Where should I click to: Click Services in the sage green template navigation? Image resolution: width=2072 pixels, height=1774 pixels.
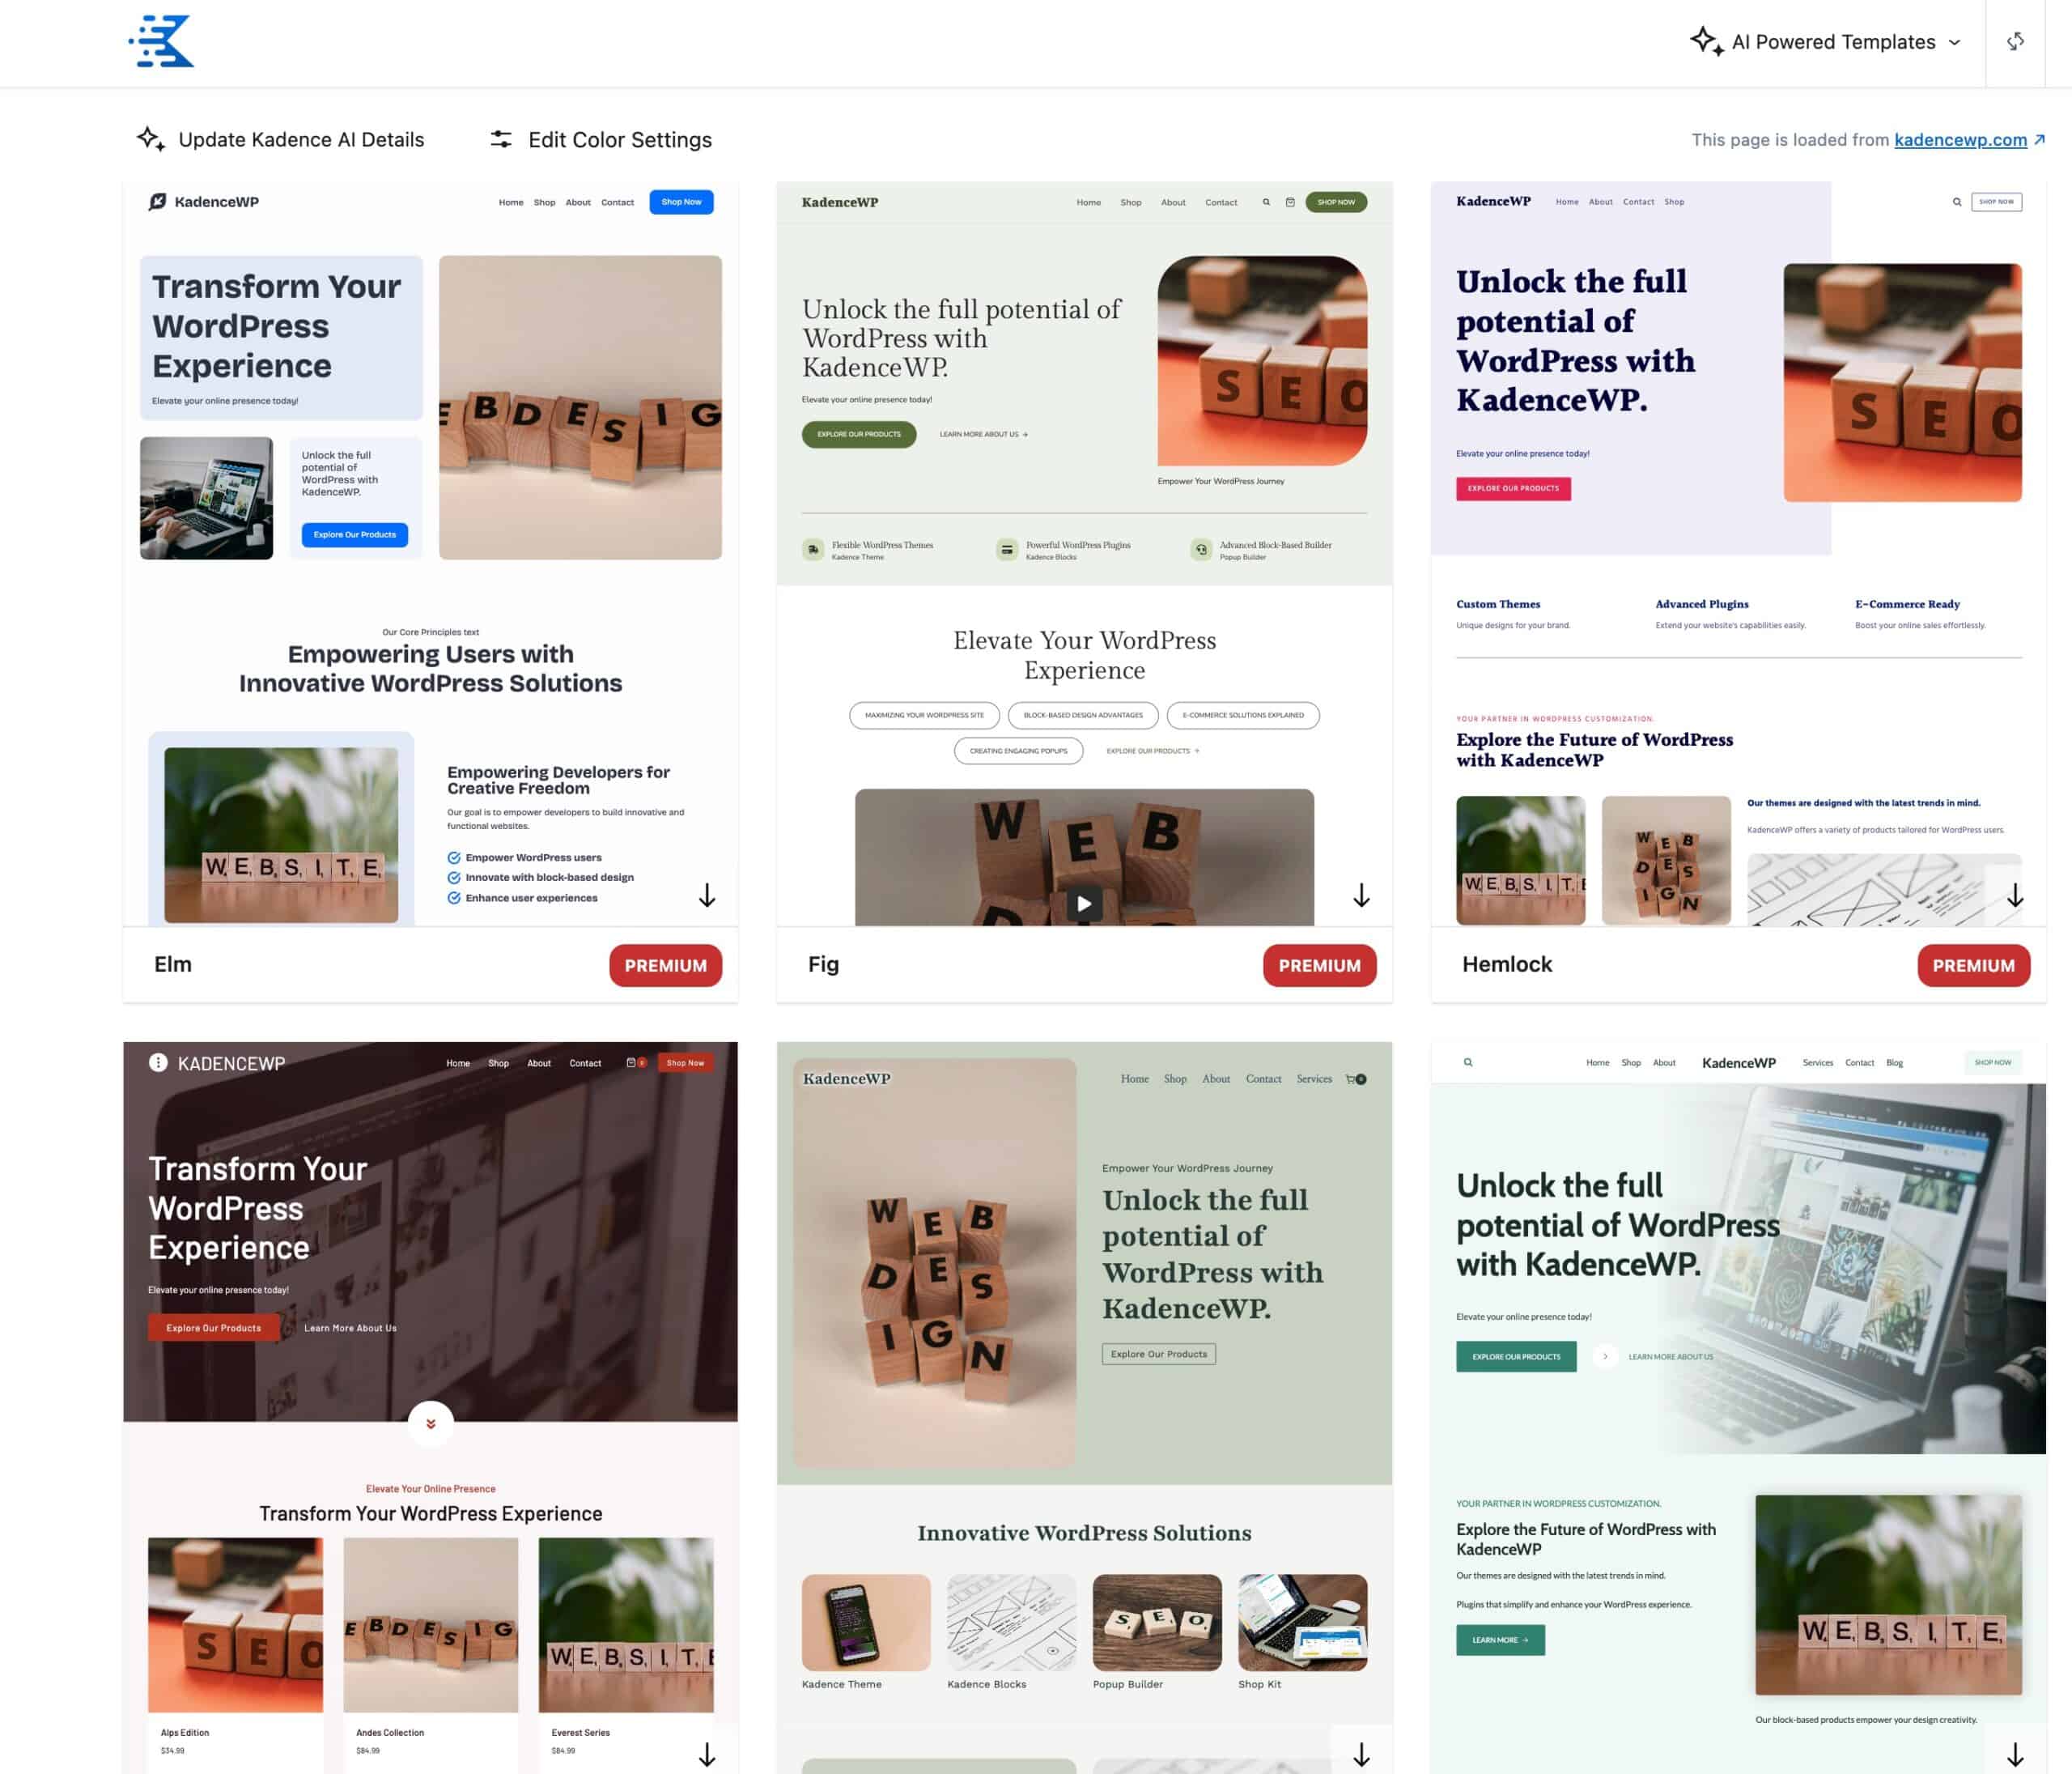click(1314, 1078)
